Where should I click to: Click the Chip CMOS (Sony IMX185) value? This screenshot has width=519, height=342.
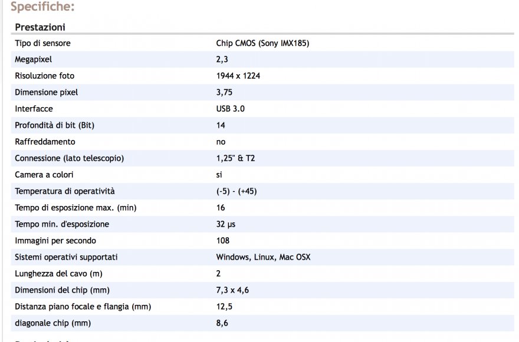(x=262, y=43)
